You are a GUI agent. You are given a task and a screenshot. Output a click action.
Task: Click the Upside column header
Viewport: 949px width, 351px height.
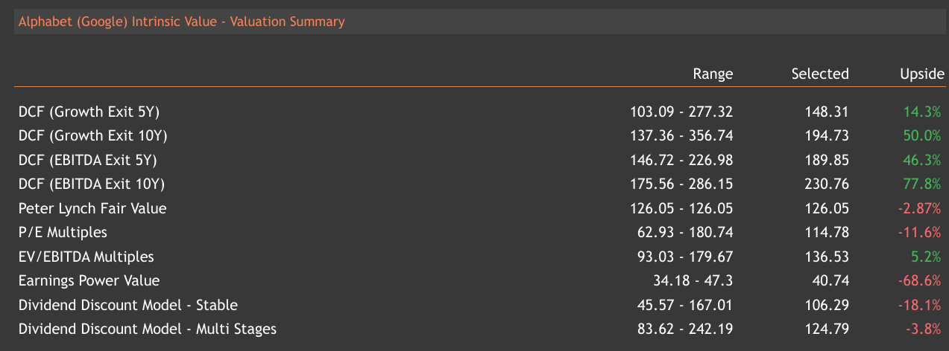click(922, 74)
